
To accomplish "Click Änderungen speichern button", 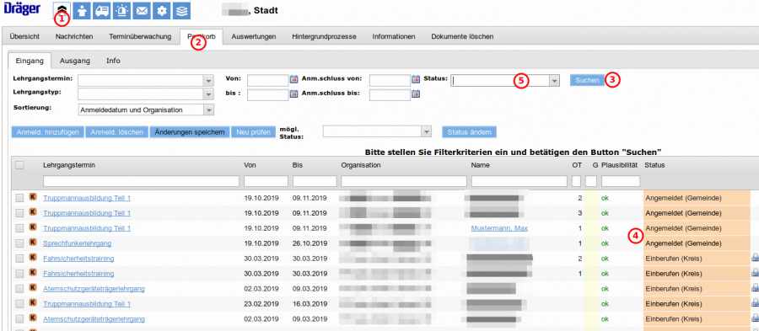I will 190,132.
